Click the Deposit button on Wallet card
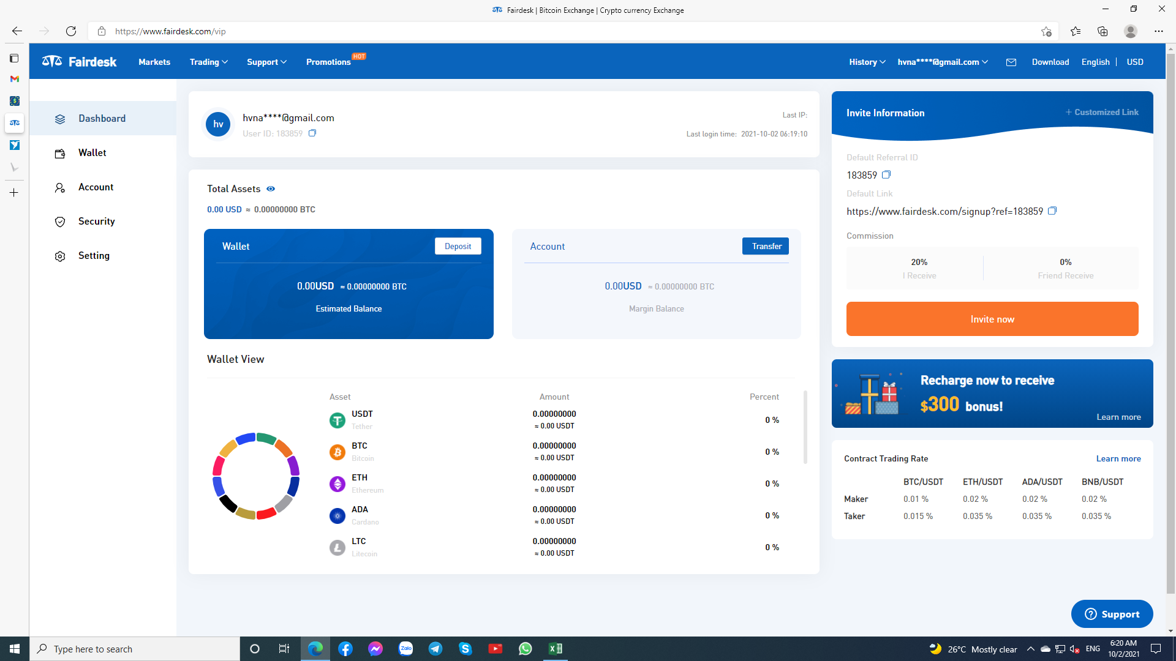1176x661 pixels. pos(458,246)
